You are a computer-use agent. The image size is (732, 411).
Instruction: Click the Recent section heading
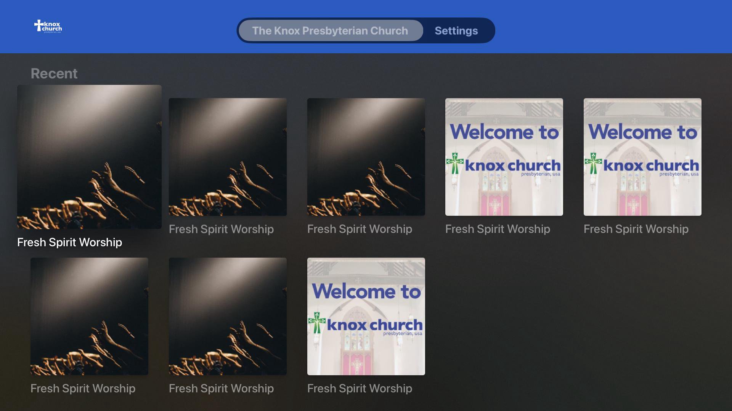coord(54,73)
